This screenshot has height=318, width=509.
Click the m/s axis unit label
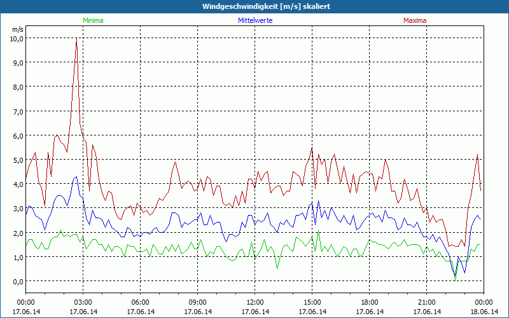pos(18,29)
